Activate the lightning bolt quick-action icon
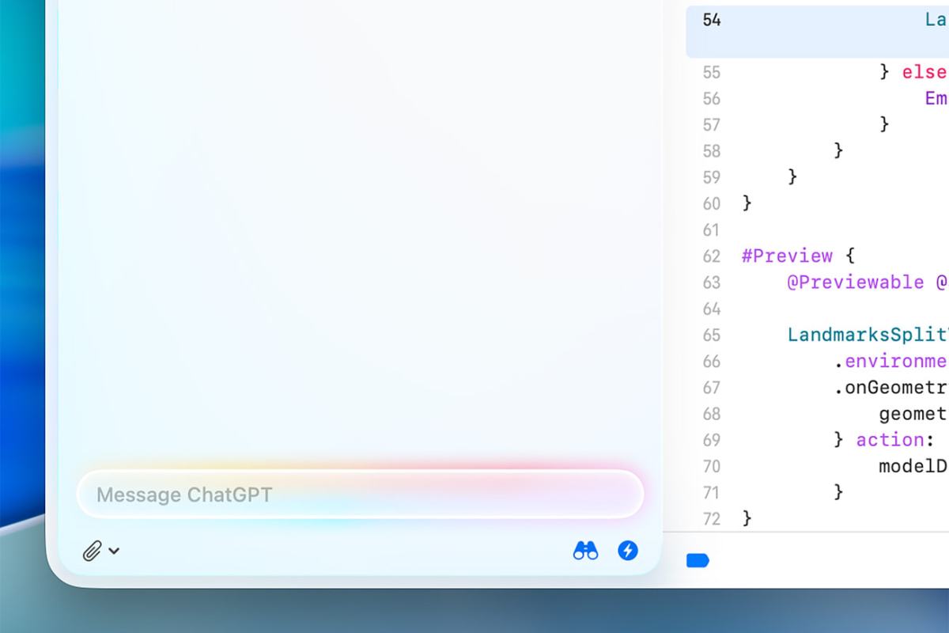949x633 pixels. click(628, 550)
